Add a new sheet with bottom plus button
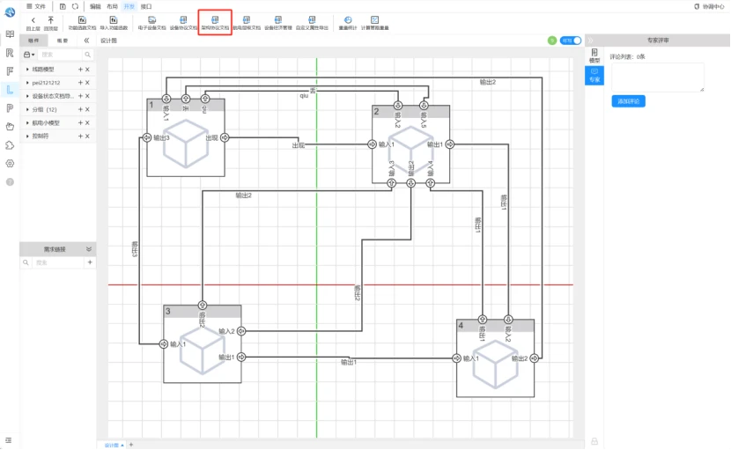Viewport: 731px width, 450px height. 131,445
